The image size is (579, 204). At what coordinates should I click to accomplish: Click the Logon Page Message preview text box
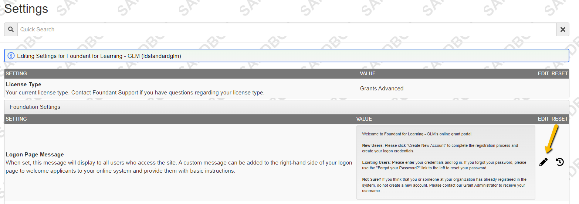coord(446,162)
